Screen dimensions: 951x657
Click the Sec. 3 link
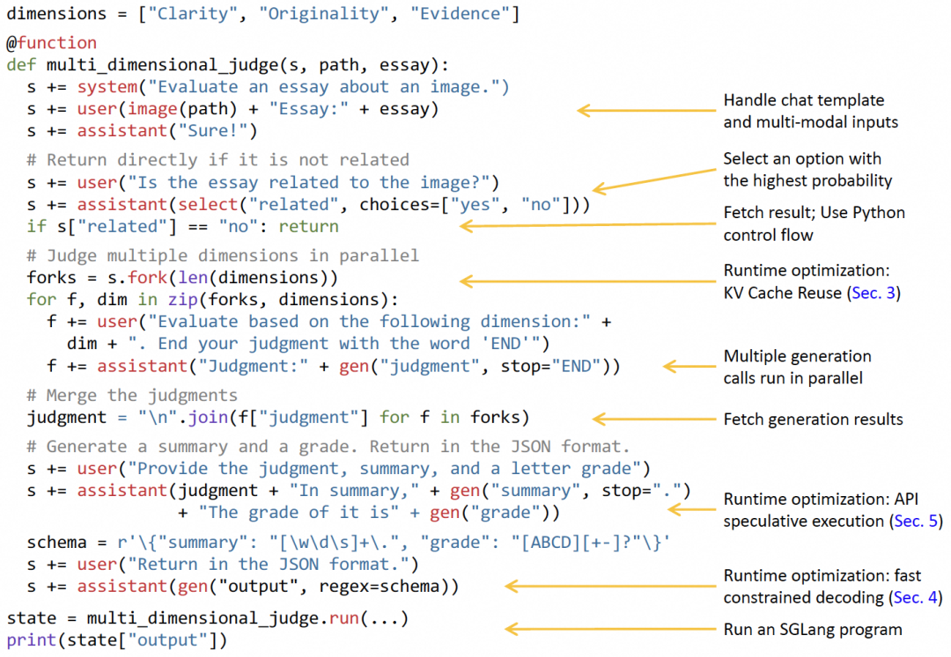(x=874, y=293)
